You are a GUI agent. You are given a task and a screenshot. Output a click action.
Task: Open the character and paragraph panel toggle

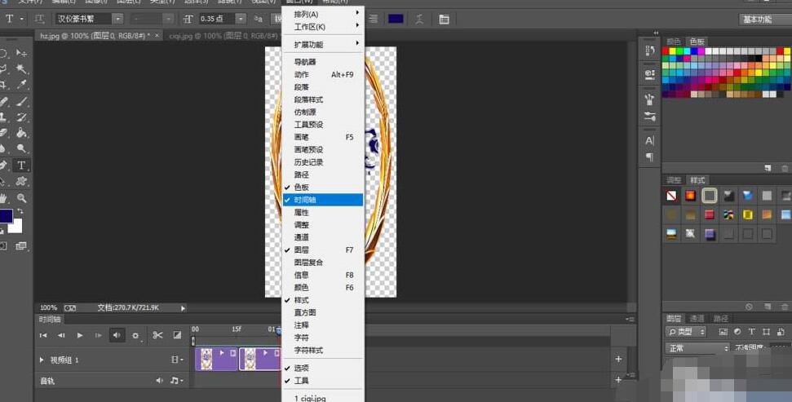(444, 20)
